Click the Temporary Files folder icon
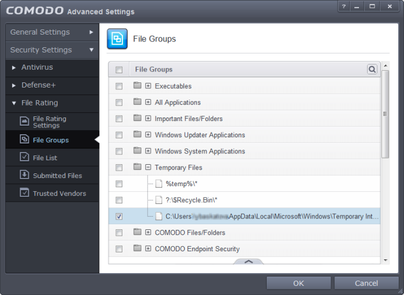404x295 pixels. pos(137,167)
